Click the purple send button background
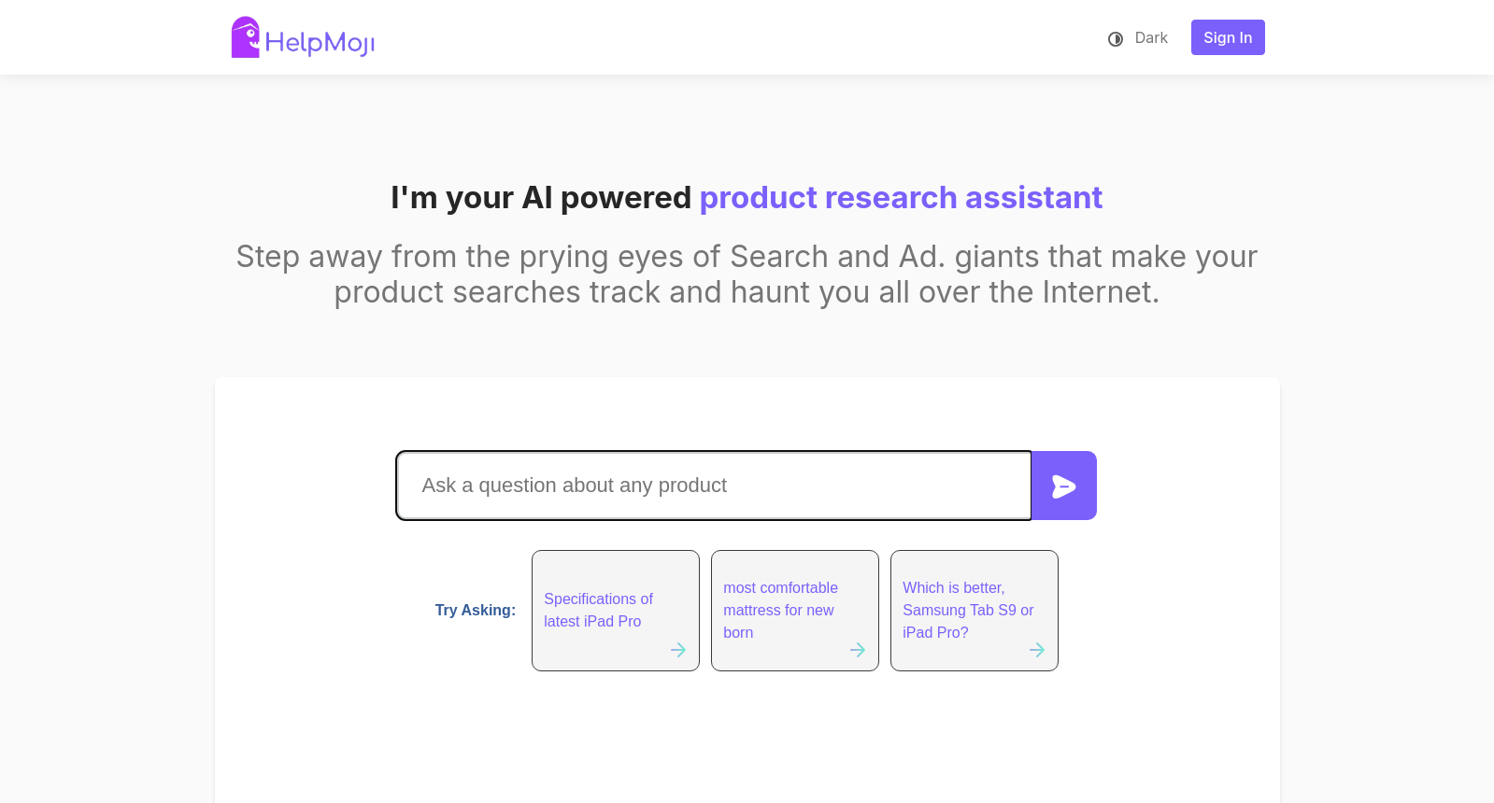This screenshot has height=803, width=1494. point(1064,486)
